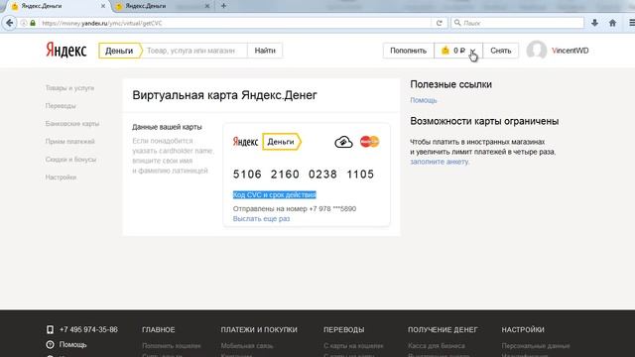Click the user avatar picture
The height and width of the screenshot is (357, 635).
point(537,51)
